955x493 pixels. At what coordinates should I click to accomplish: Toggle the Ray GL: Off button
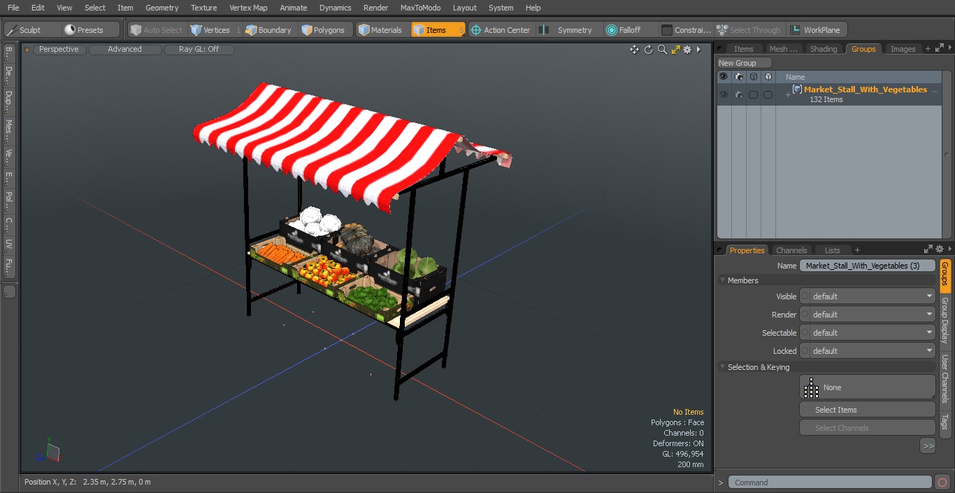(199, 50)
